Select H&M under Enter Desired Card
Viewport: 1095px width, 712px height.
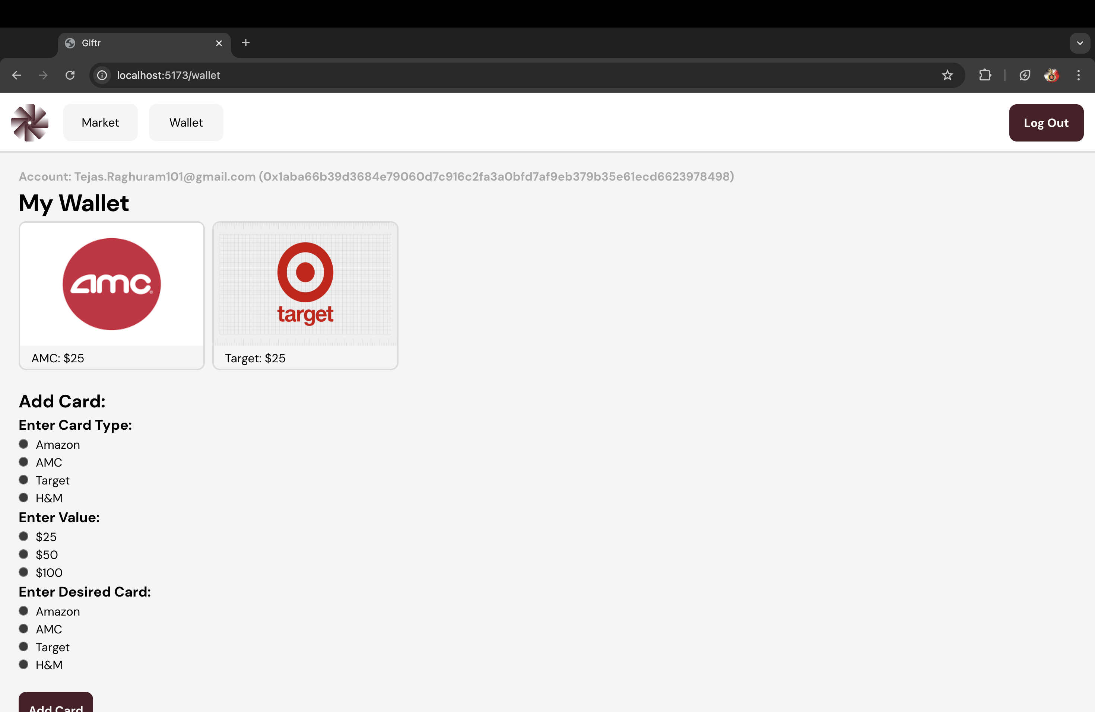[23, 665]
